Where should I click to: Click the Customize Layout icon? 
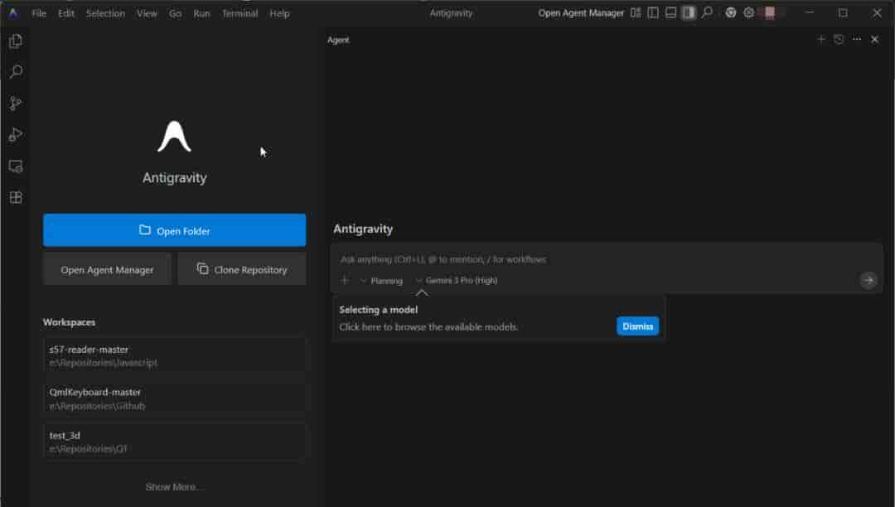pyautogui.click(x=636, y=12)
